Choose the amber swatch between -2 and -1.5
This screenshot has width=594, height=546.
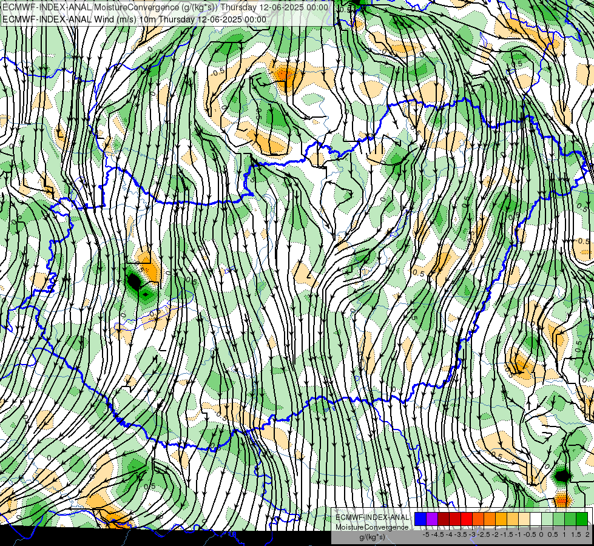tap(501, 519)
